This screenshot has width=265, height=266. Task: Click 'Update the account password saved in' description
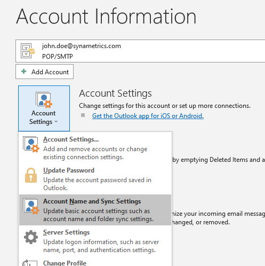(x=97, y=180)
